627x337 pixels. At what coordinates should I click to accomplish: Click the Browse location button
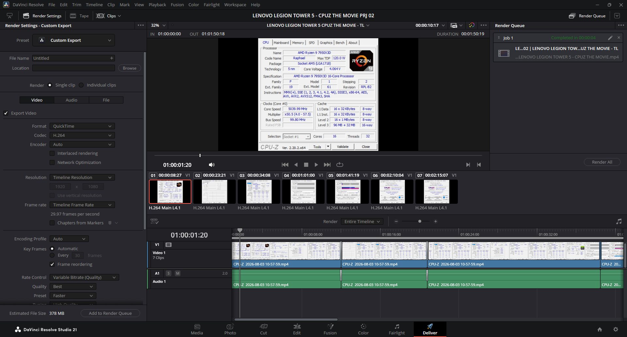click(x=130, y=68)
